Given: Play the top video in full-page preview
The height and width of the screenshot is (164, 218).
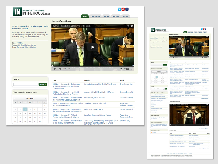Looking at the screenshot, I should click(189, 47).
